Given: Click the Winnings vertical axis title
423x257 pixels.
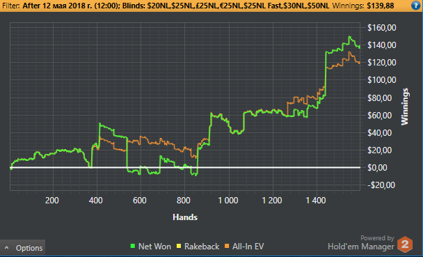Looking at the screenshot, I should coord(405,107).
